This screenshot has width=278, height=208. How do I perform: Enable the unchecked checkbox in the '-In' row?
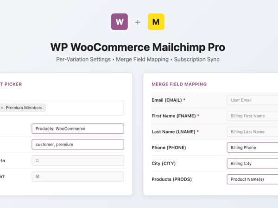(x=37, y=160)
